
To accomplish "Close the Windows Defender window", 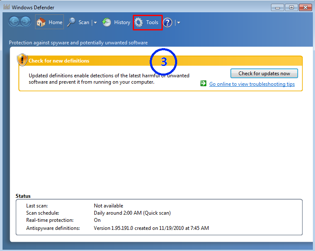I will (304, 7).
